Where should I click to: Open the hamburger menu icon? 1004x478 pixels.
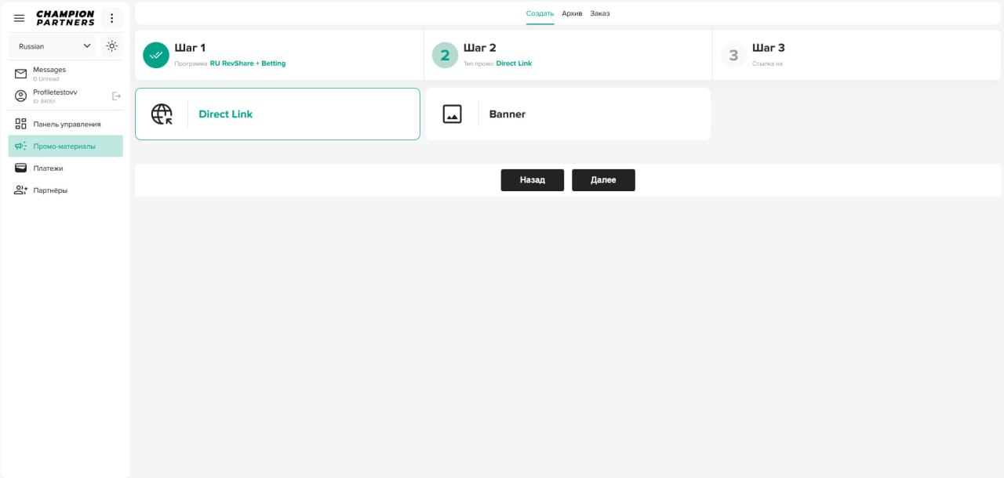tap(20, 18)
